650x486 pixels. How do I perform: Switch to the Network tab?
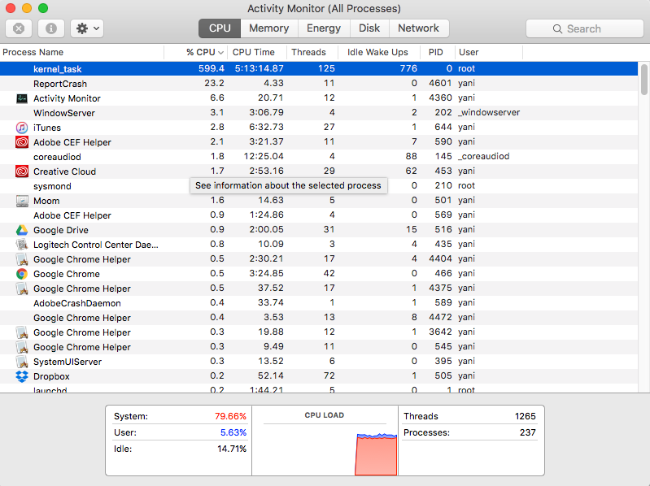(418, 28)
